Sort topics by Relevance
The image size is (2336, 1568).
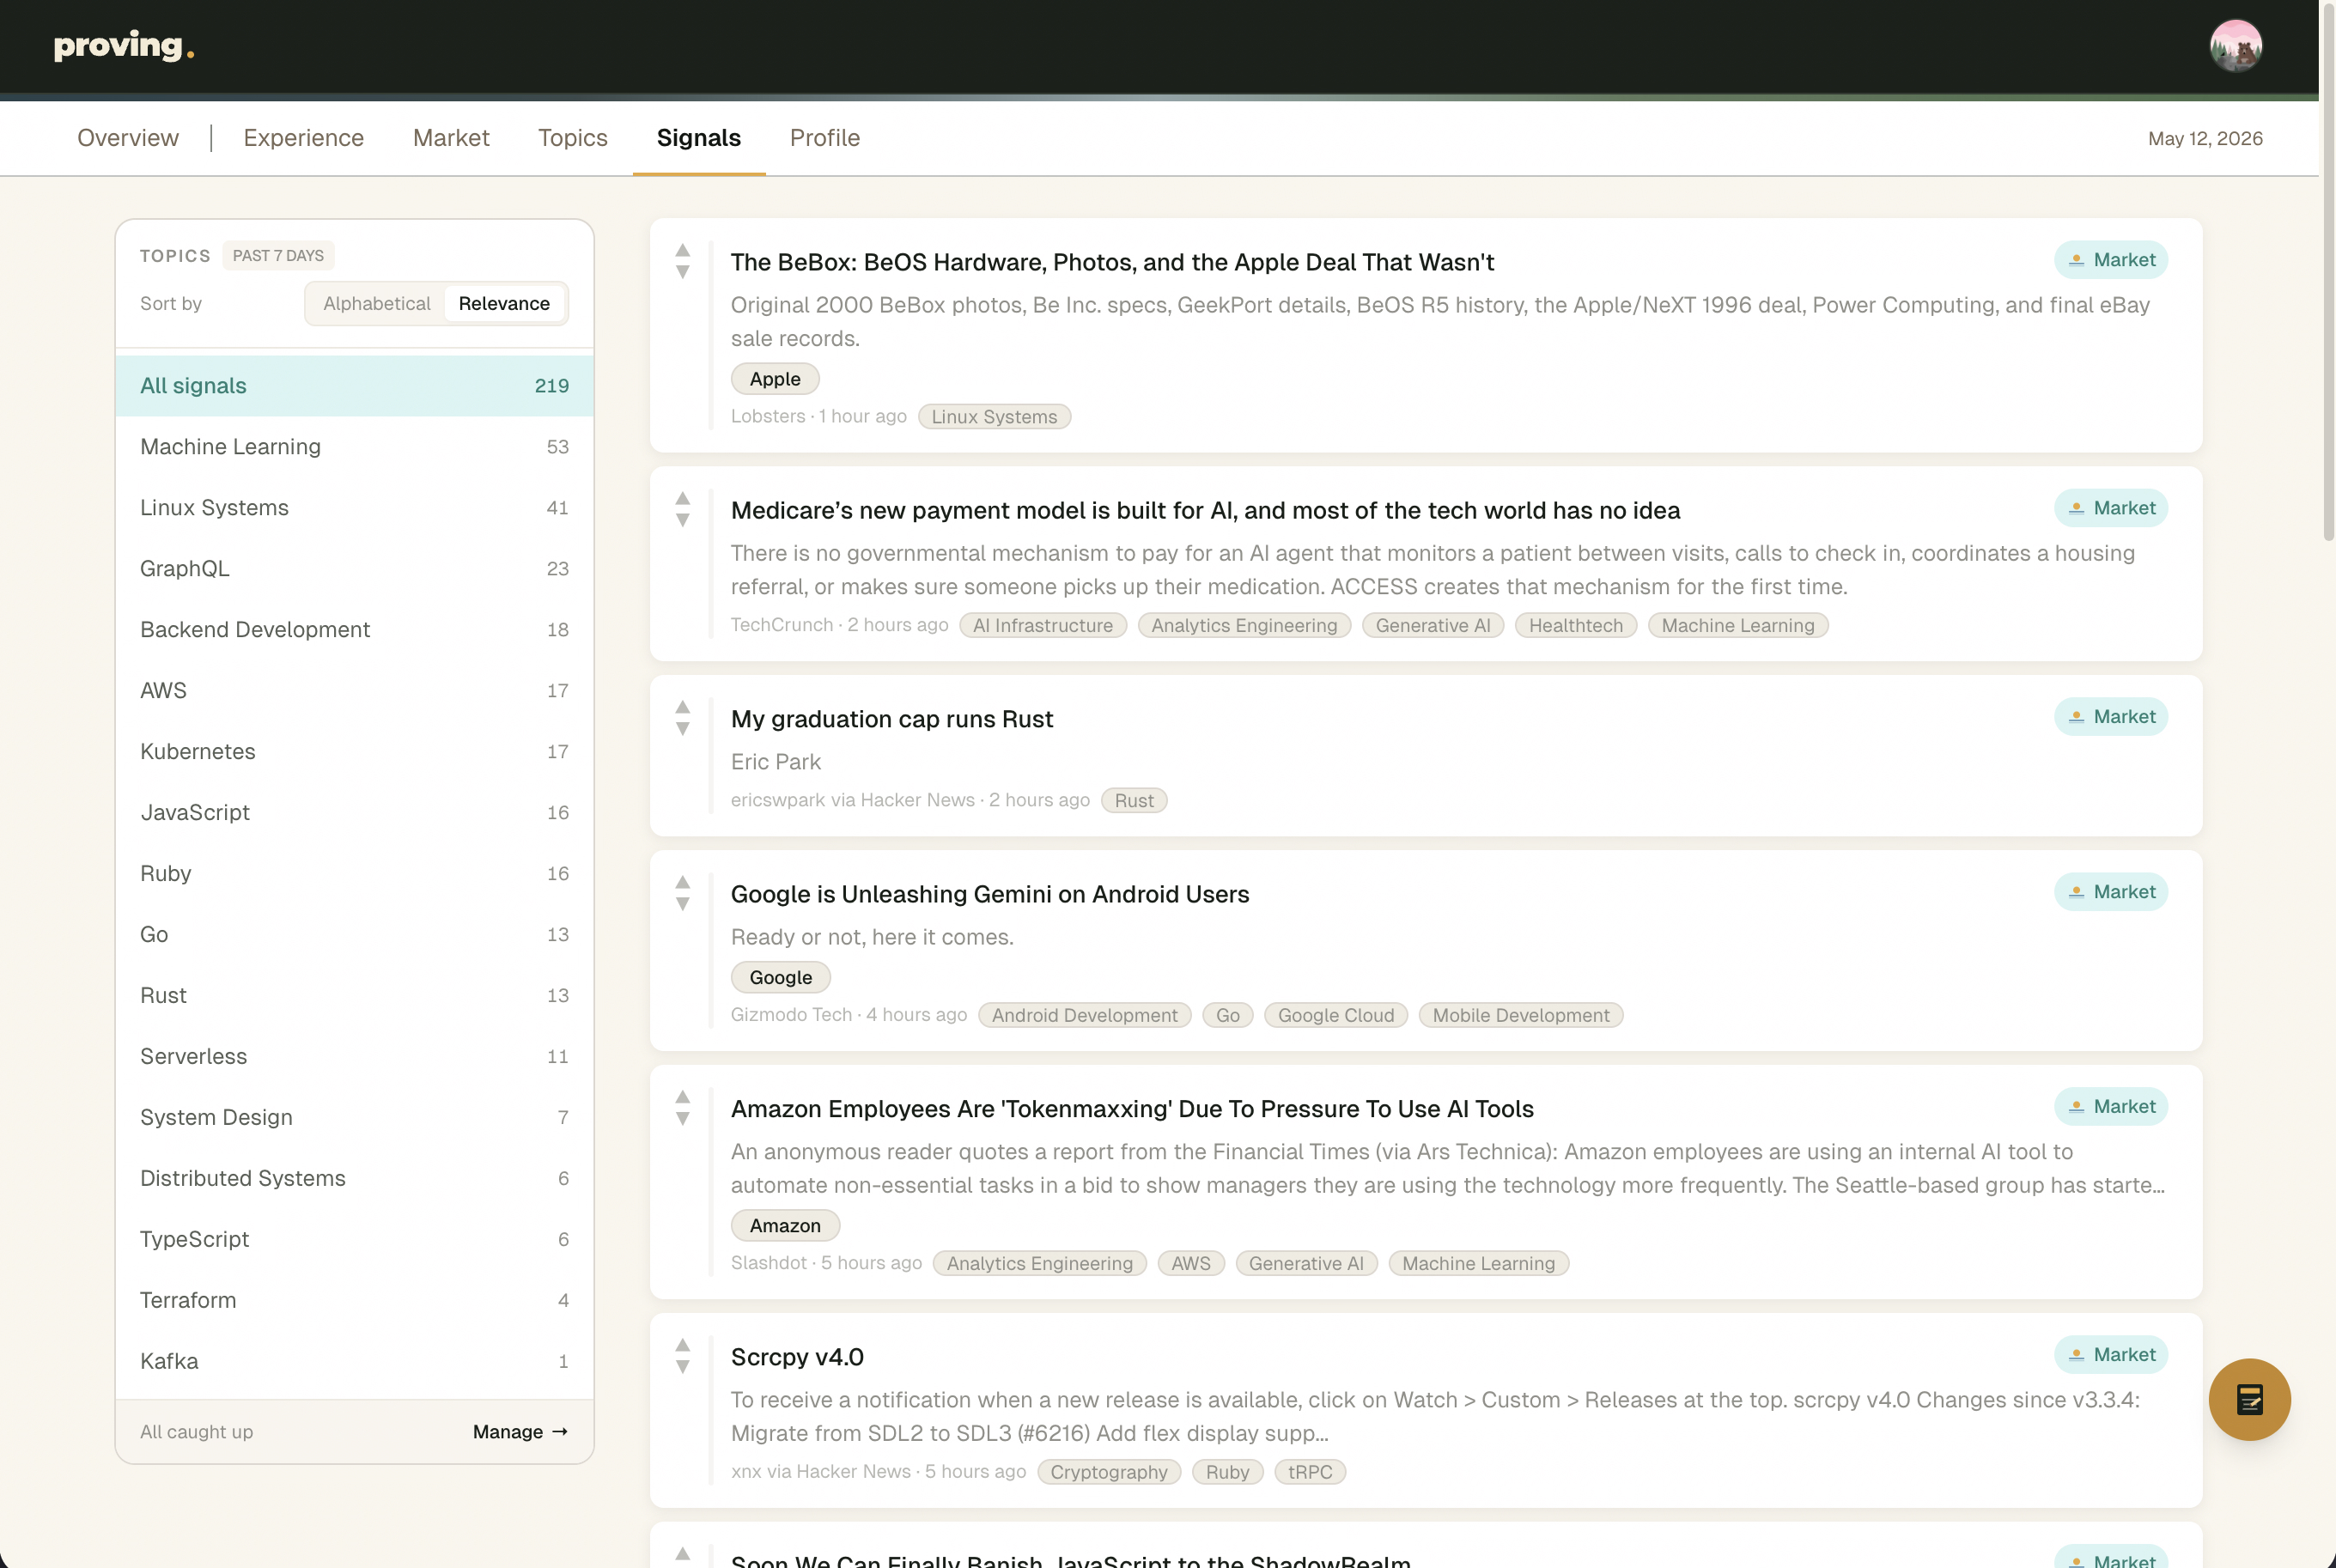click(504, 304)
